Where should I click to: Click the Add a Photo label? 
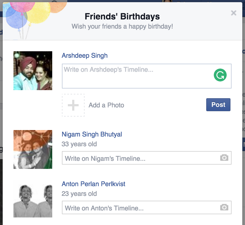pos(106,105)
